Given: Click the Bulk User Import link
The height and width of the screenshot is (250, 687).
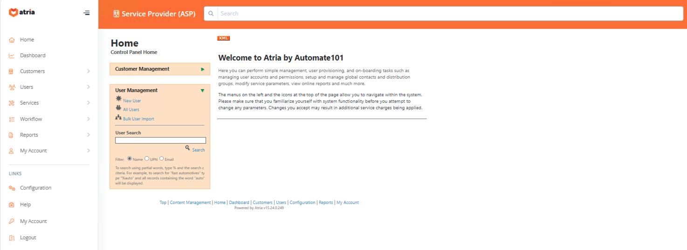Looking at the screenshot, I should click(138, 119).
